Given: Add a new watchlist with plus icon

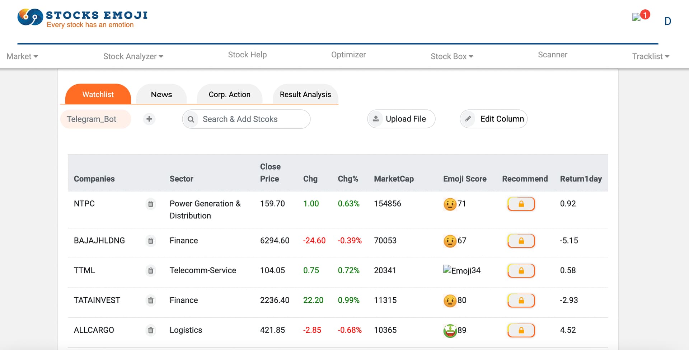Looking at the screenshot, I should (x=149, y=119).
